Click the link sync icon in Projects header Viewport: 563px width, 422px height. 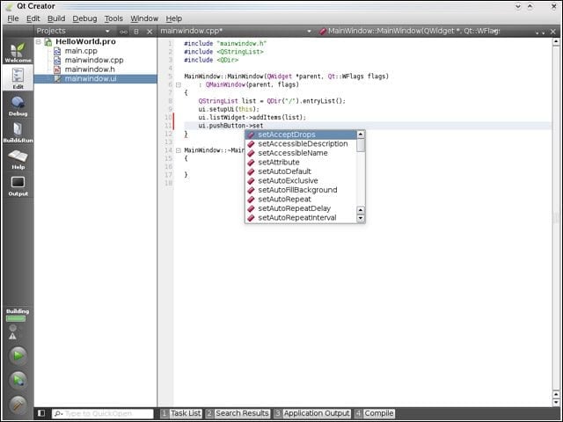tap(123, 32)
